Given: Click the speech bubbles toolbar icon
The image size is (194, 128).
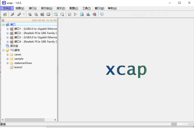Looking at the screenshot, I should [102, 14].
